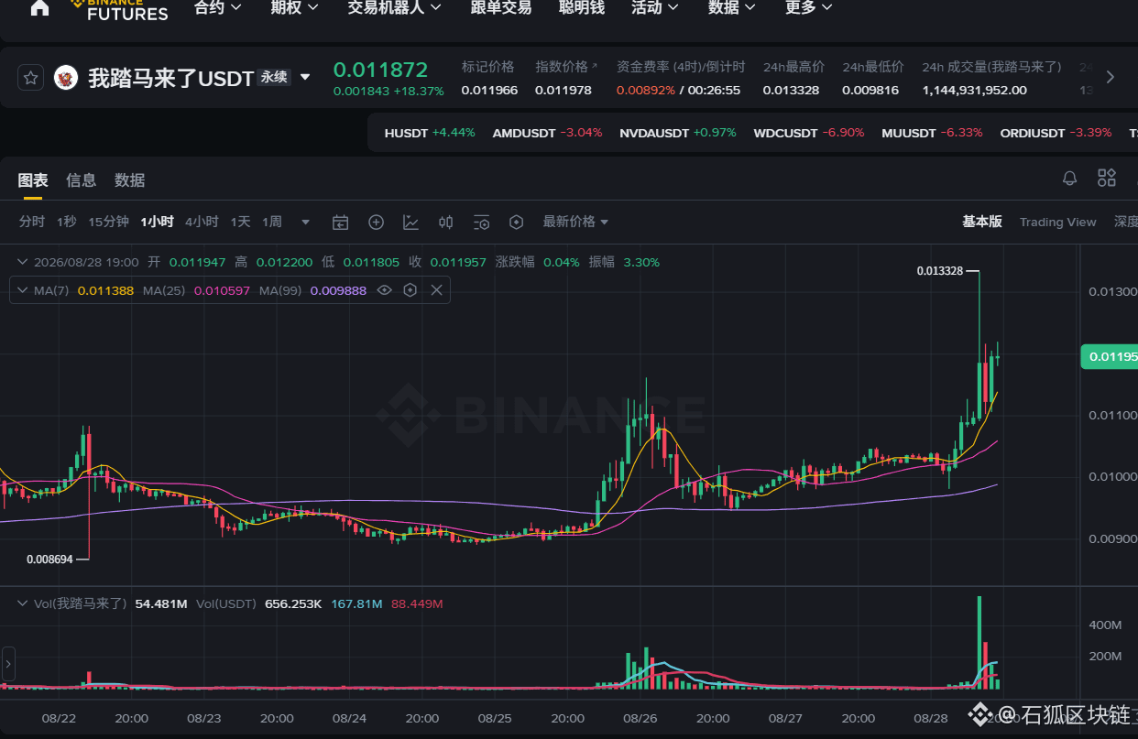This screenshot has height=739, width=1138.
Task: Click the MA(99) value 0.009888
Action: pyautogui.click(x=338, y=290)
